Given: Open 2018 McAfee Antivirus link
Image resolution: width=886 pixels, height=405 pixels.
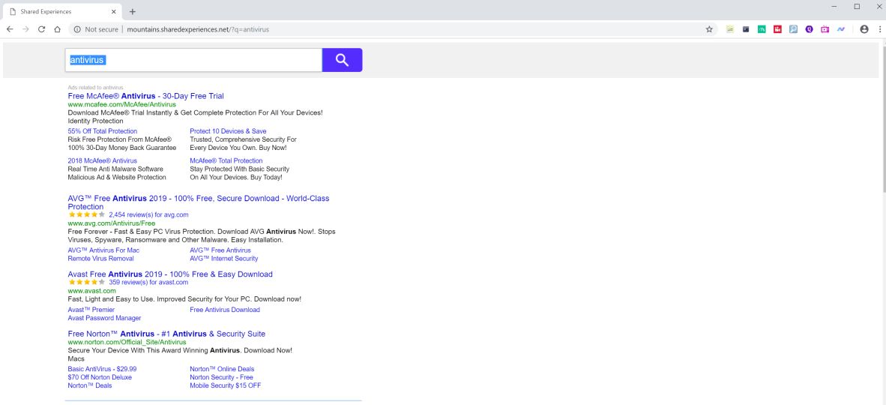Looking at the screenshot, I should click(102, 160).
